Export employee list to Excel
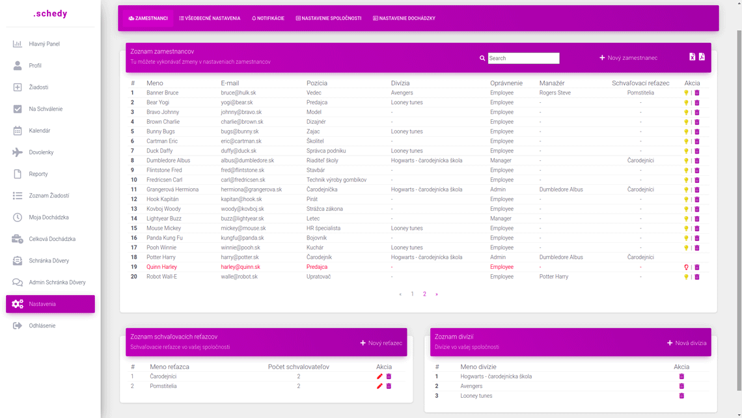 [x=692, y=57]
